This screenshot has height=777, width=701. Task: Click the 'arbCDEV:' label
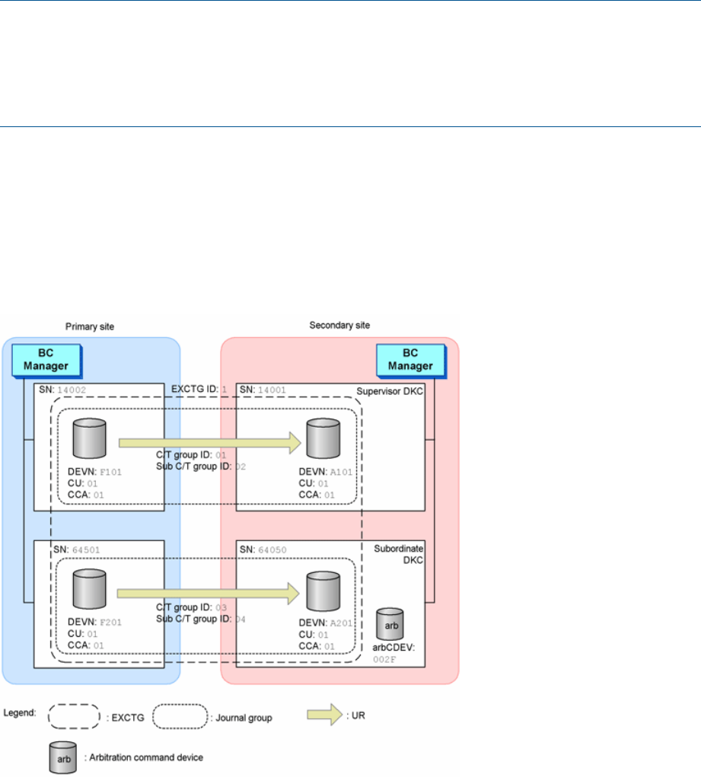[x=394, y=648]
